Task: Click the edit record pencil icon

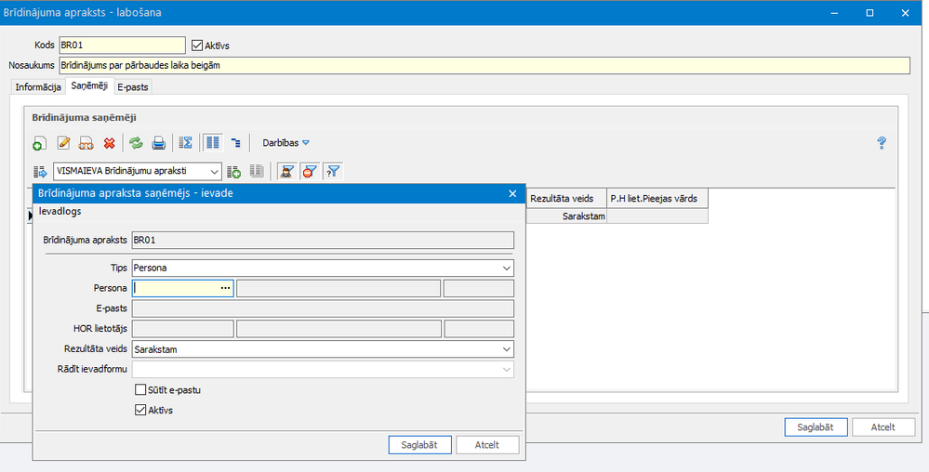Action: click(63, 143)
